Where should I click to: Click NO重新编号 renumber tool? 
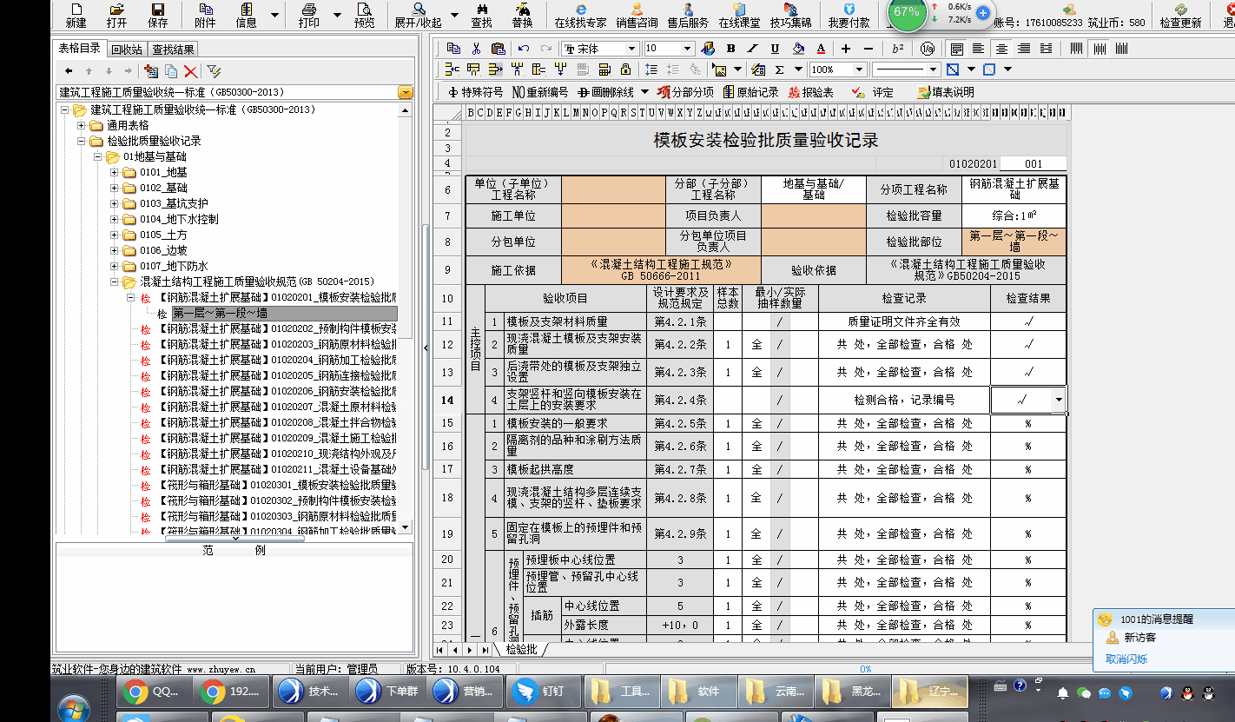[x=540, y=92]
